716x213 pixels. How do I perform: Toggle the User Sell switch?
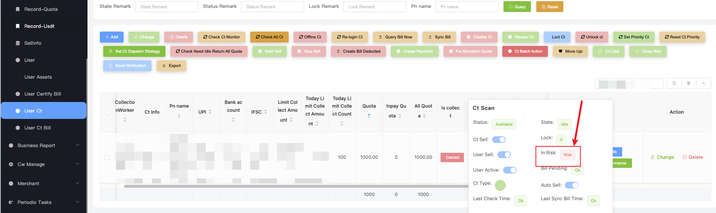coord(504,155)
